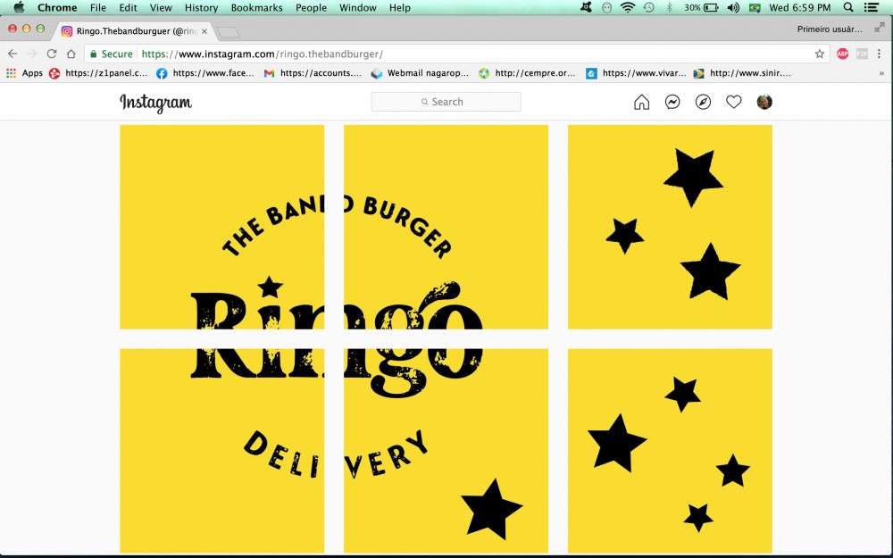Open Chrome three-dot menu
893x558 pixels.
tap(880, 54)
